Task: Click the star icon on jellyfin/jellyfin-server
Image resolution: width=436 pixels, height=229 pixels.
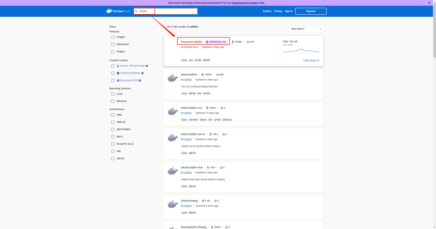Action: pyautogui.click(x=224, y=134)
